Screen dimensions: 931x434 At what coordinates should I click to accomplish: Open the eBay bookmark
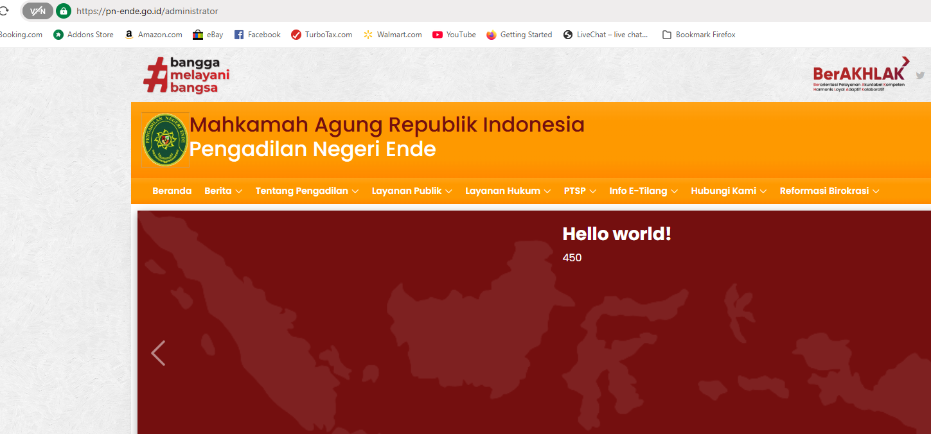pos(208,35)
